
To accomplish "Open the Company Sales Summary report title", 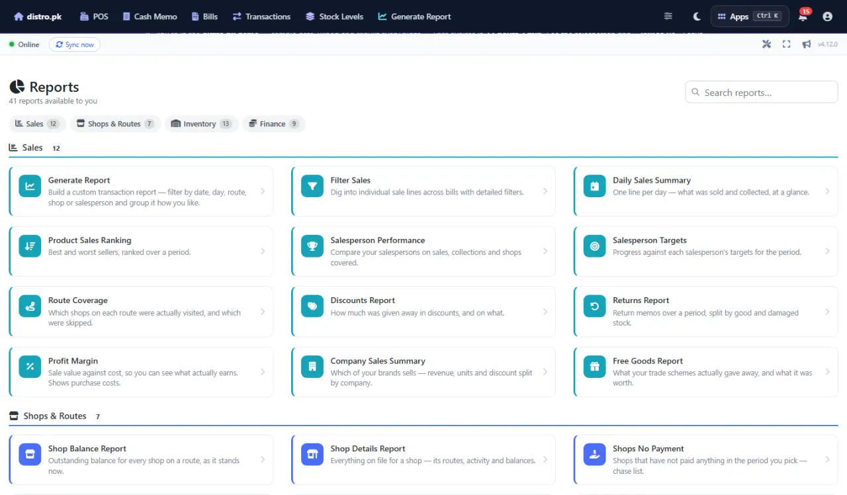I will (x=378, y=361).
